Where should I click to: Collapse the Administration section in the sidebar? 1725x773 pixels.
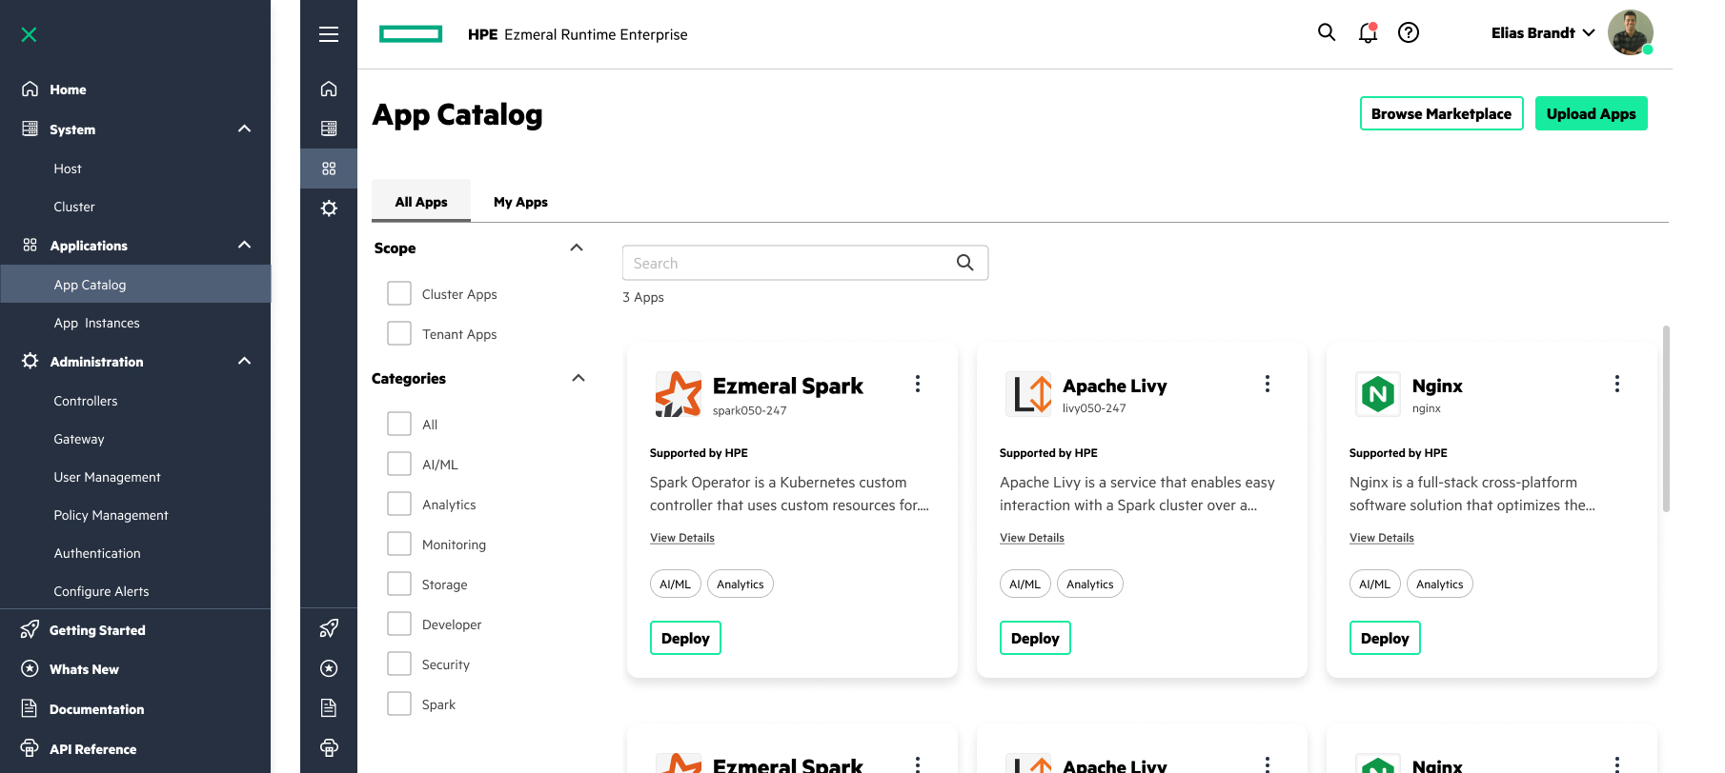245,361
